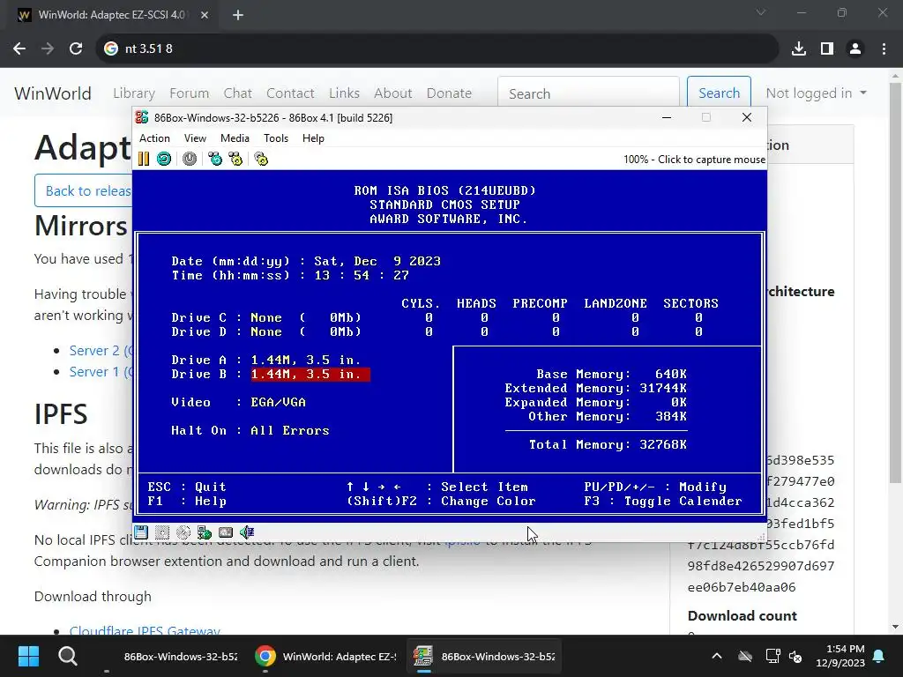Open Cloudflare IPFS Gateway link
Screen dimensions: 903x677
point(145,630)
